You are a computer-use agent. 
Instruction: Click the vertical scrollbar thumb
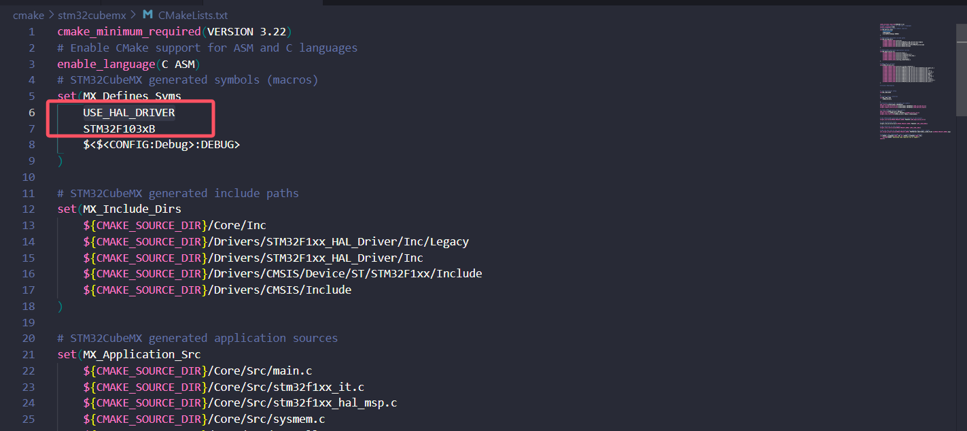(x=962, y=68)
